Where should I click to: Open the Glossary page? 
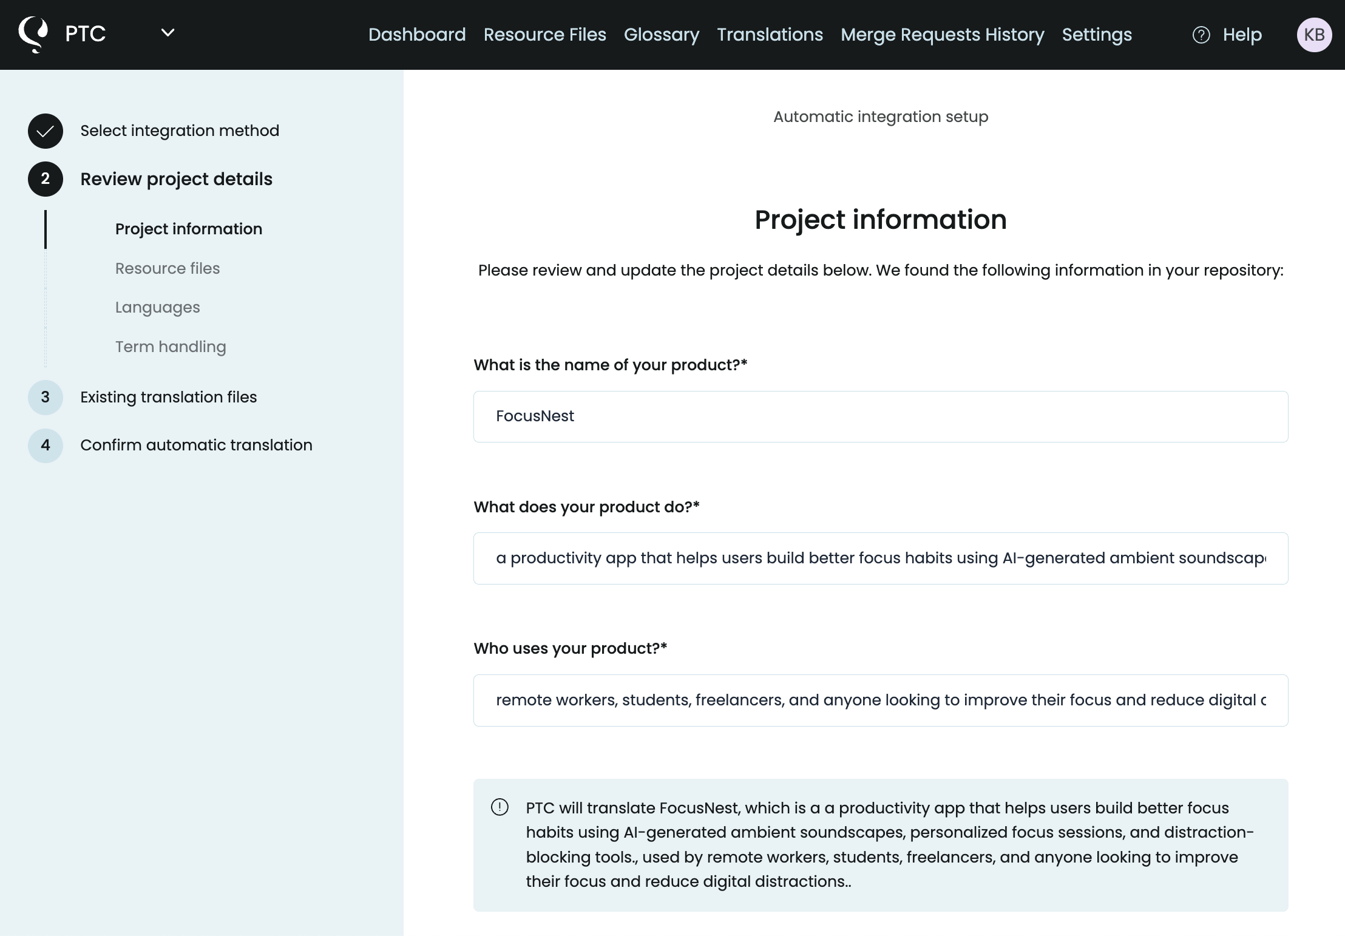pos(661,35)
